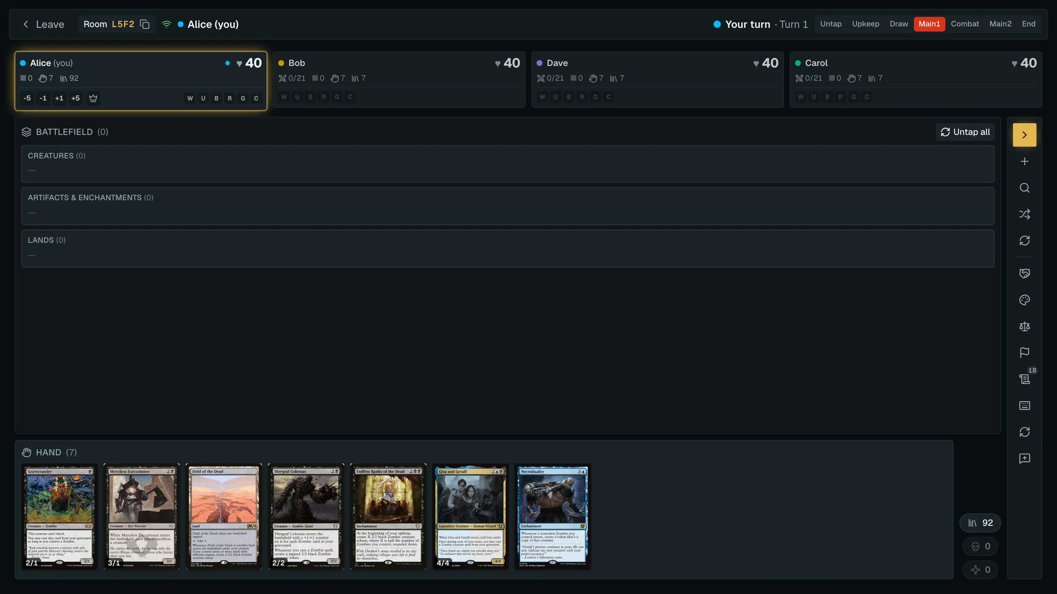Leave the room using the back button
Screen dimensions: 1057x594
coord(43,24)
